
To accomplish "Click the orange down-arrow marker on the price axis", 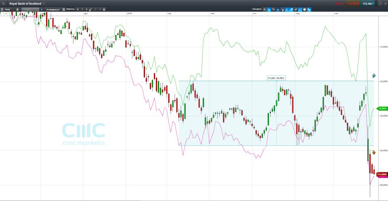I will tap(374, 152).
